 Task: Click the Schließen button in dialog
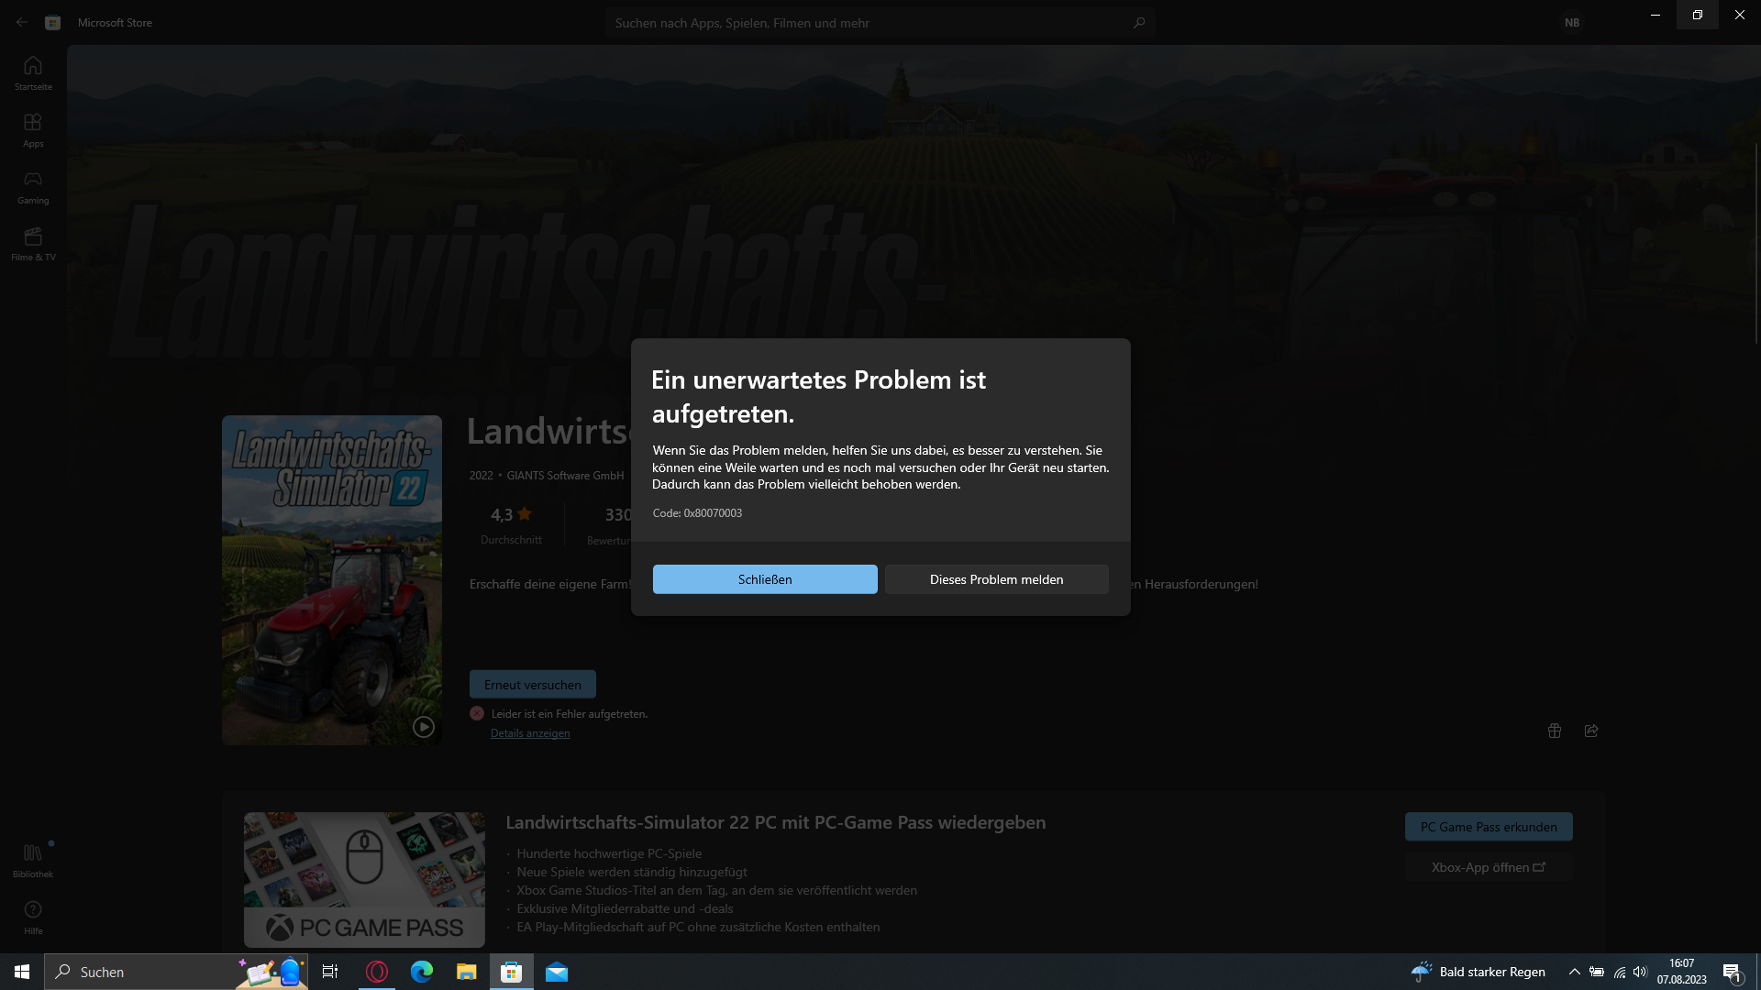764,579
